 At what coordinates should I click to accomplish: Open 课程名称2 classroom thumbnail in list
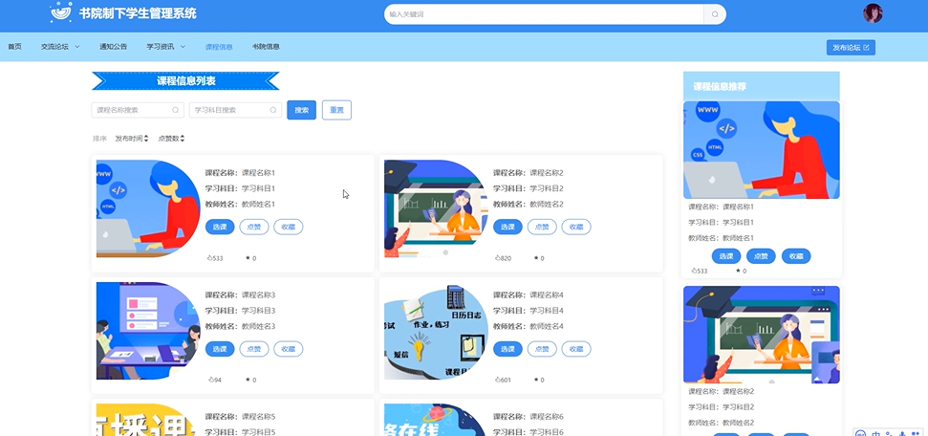(x=436, y=208)
